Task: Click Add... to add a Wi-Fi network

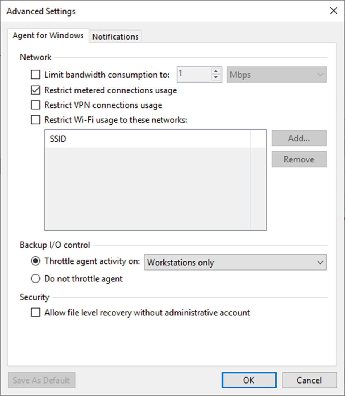Action: 299,138
